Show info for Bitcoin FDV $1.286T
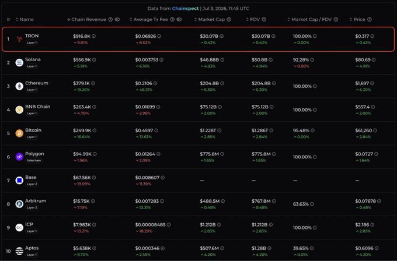 271,130
